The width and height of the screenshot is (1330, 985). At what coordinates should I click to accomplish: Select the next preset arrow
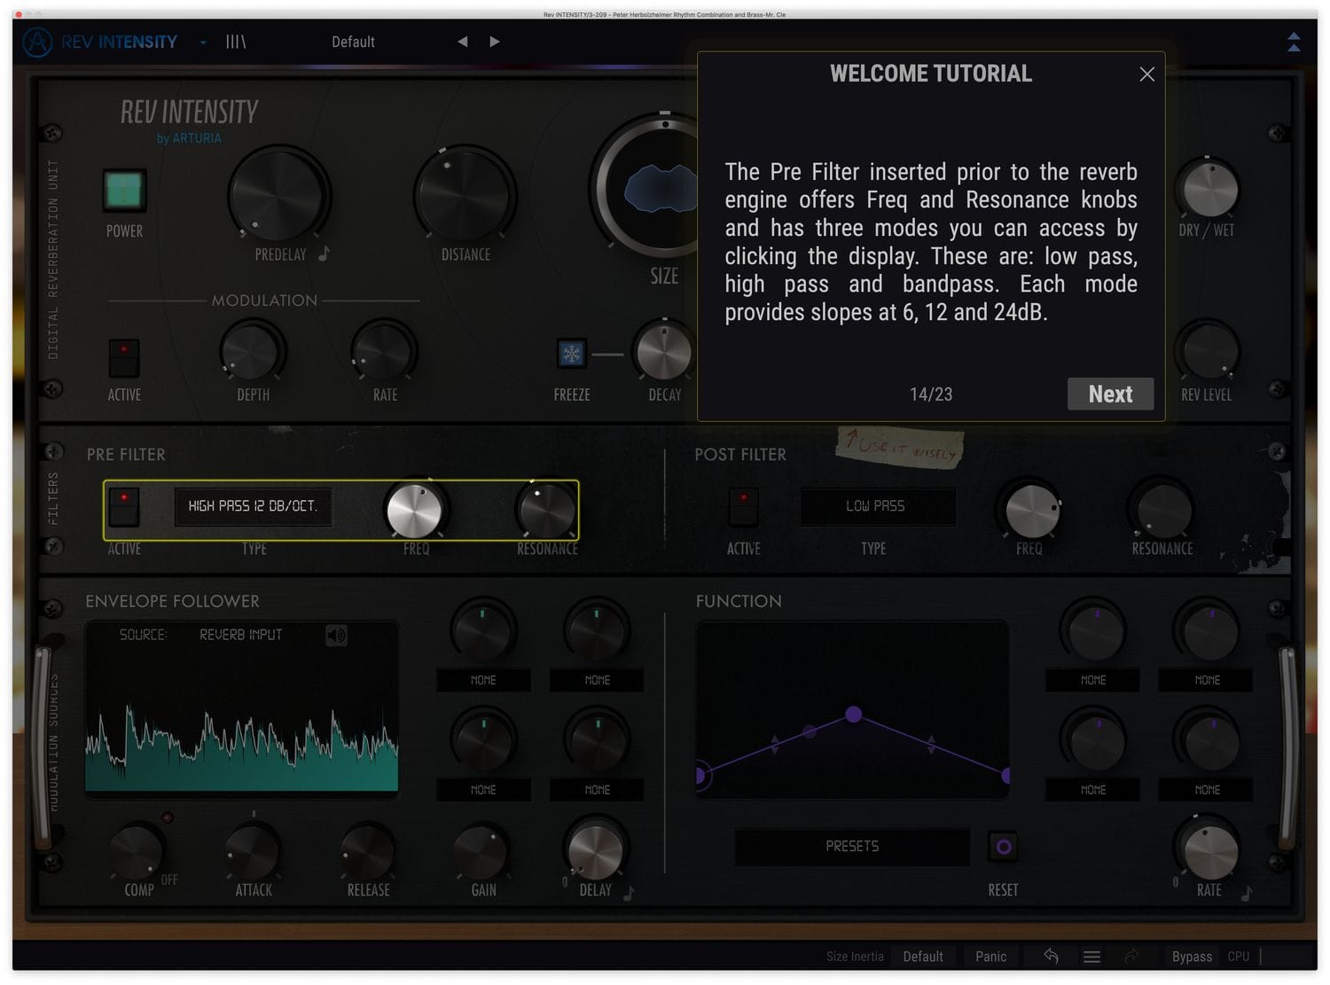(495, 42)
